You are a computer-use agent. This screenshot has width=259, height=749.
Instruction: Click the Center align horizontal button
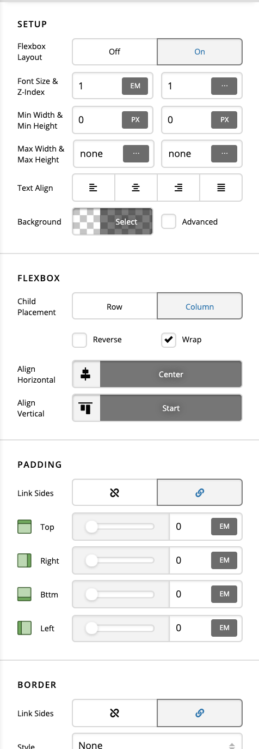pyautogui.click(x=171, y=374)
